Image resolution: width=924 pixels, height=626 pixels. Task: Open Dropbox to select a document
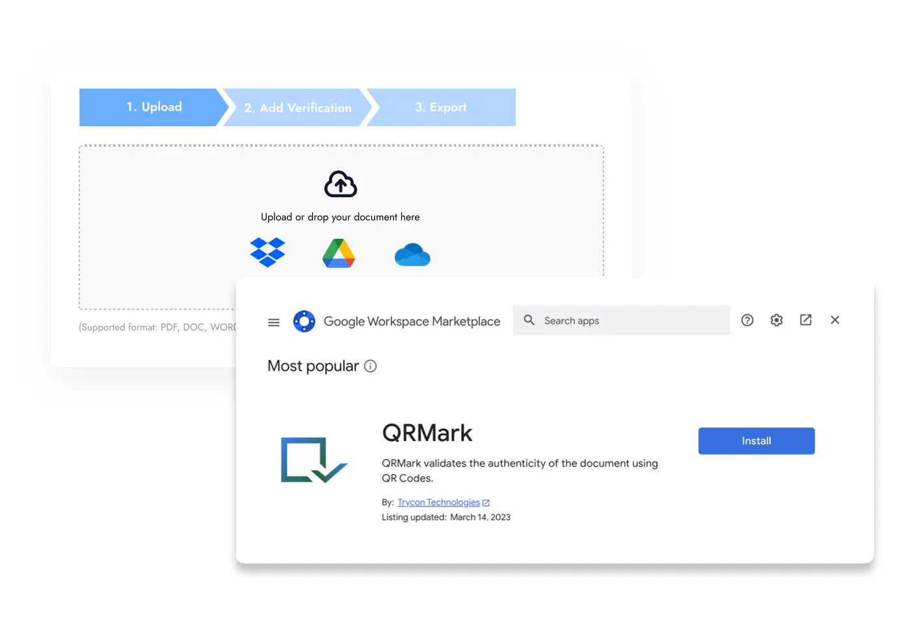pos(267,252)
